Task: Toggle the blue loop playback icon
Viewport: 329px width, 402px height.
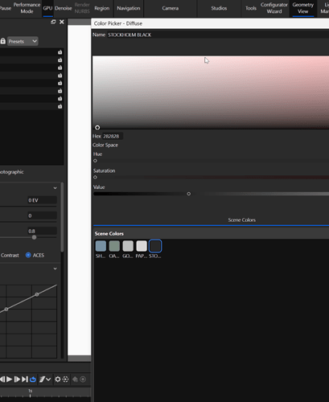Action: click(x=33, y=379)
